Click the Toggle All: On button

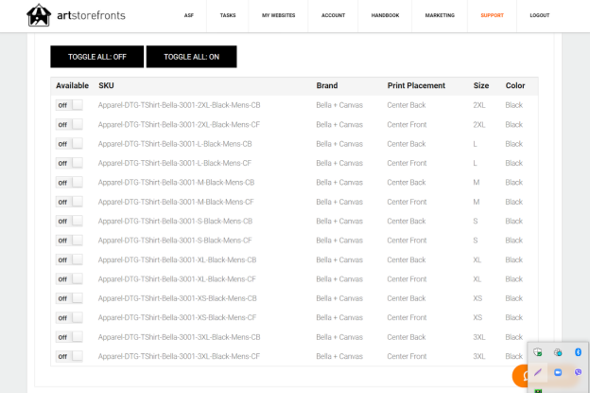192,57
